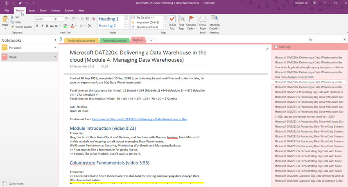Clear the search box with X
The height and width of the screenshot is (187, 348).
point(344,39)
